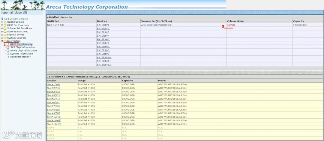Click the Raid System Console root label
The image size is (324, 141).
click(16, 19)
